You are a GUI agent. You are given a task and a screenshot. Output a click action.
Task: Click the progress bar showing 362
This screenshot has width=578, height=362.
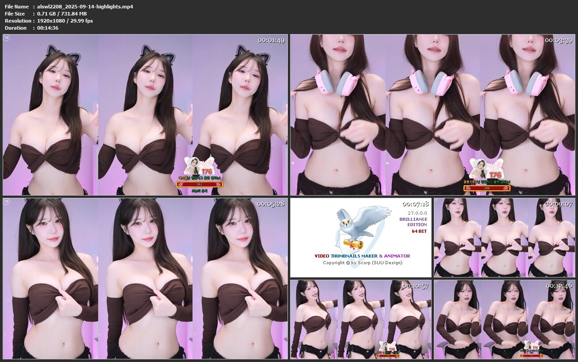[199, 184]
